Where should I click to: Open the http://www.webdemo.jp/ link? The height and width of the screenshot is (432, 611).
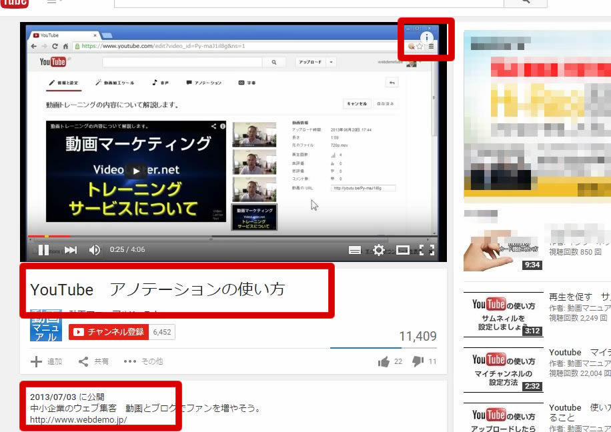click(78, 420)
